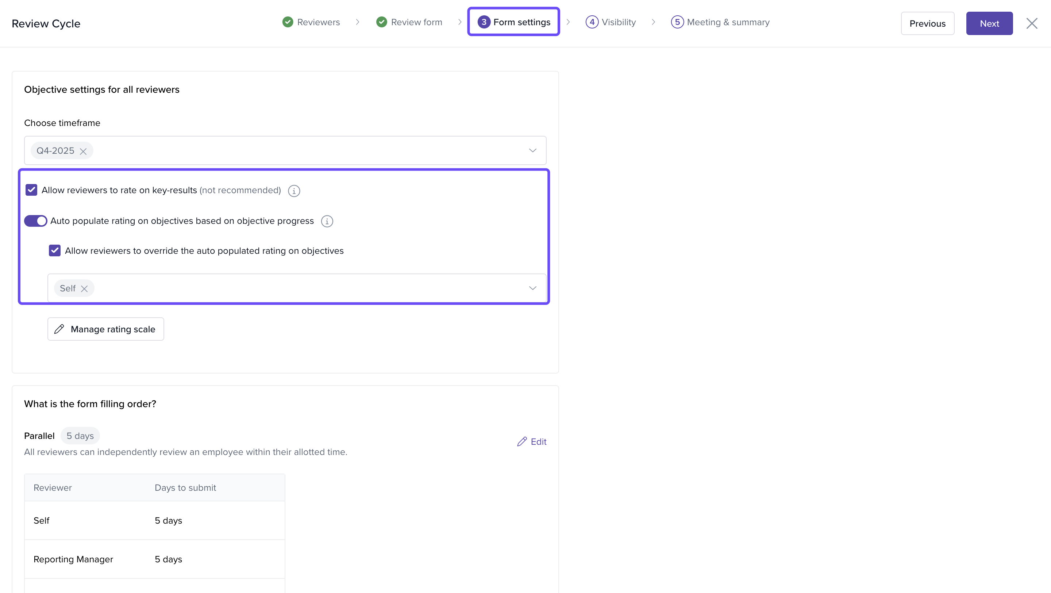Expand the Choose timeframe dropdown

point(532,150)
